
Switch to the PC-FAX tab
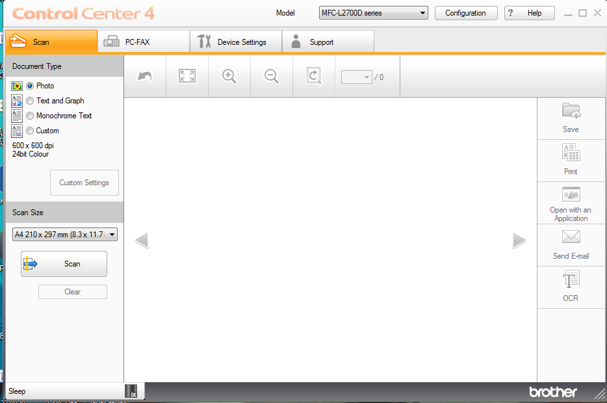click(x=144, y=42)
